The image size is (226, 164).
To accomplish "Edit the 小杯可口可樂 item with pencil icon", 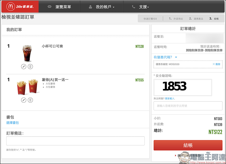I will click(24, 66).
